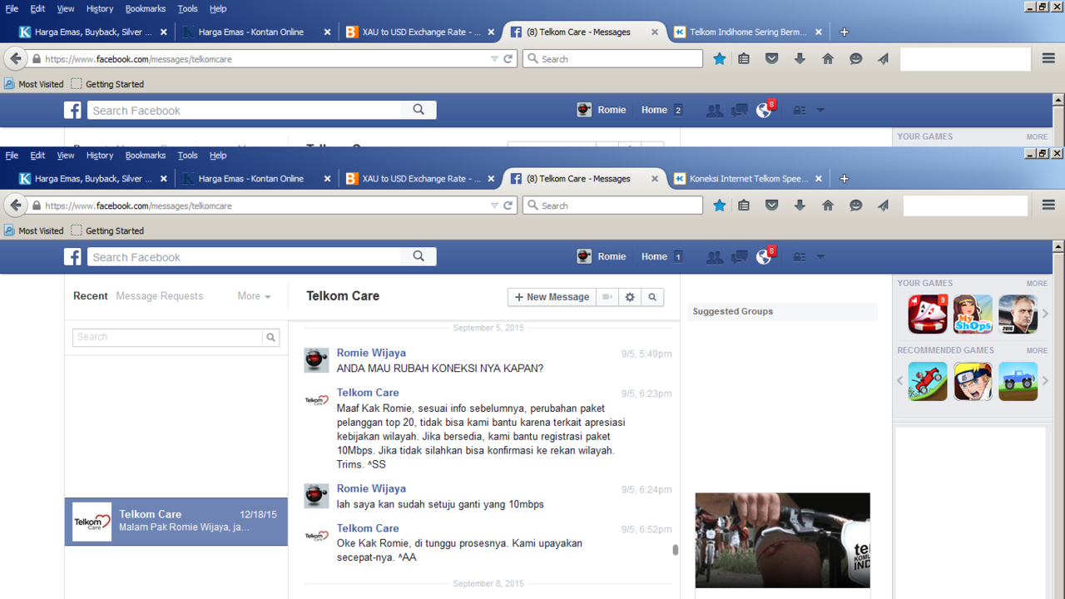Open the URL history dropdown in front window
Viewport: 1065px width, 599px height.
(494, 205)
